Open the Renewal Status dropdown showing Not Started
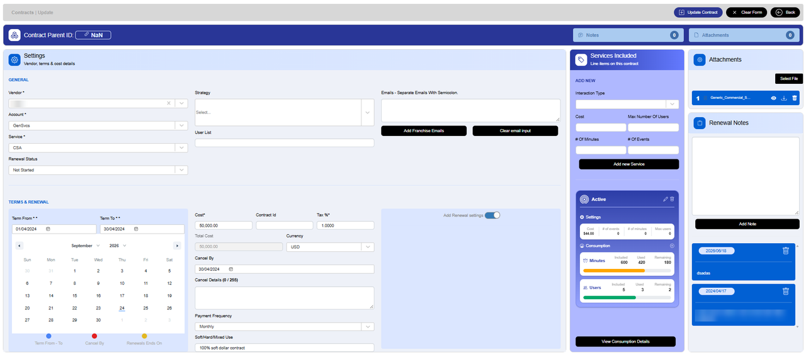Viewport: 806px width, 354px height. pos(98,170)
